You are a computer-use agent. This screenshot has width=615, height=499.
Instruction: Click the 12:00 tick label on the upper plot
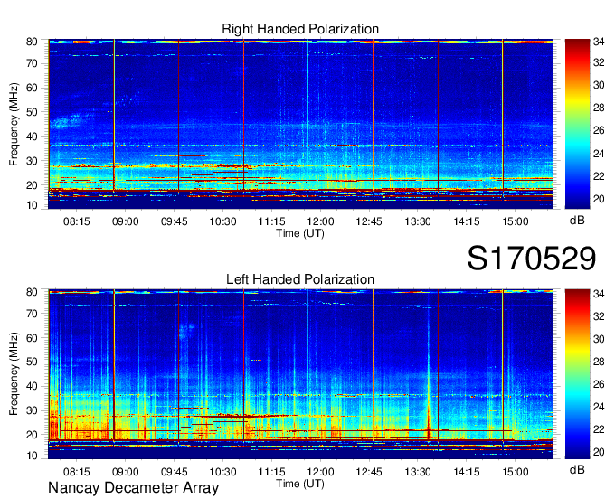coord(320,221)
